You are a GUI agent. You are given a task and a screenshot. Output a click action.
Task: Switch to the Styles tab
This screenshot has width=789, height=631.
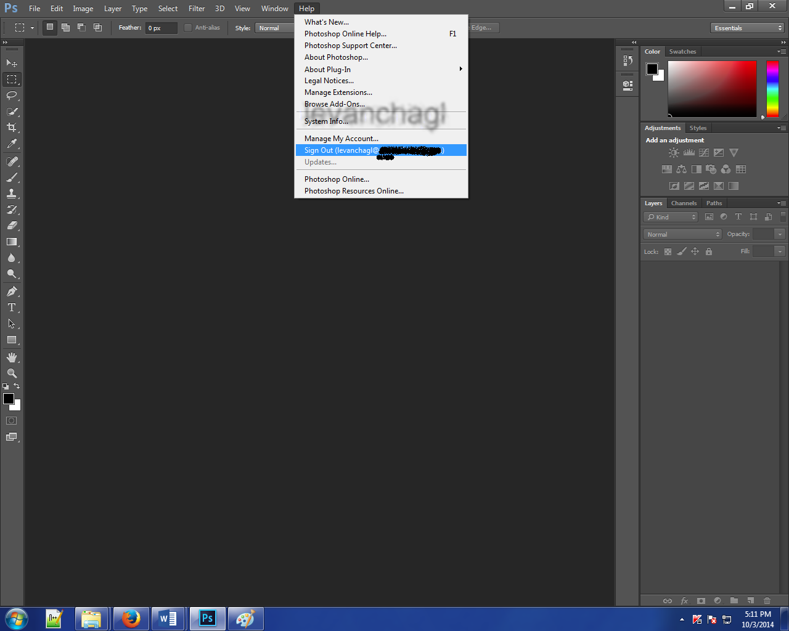click(x=698, y=128)
